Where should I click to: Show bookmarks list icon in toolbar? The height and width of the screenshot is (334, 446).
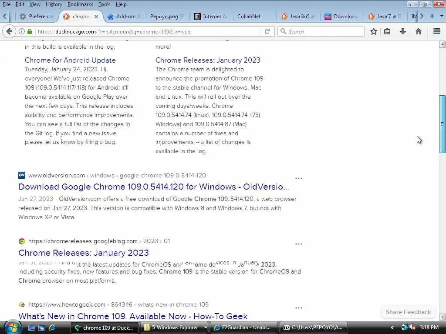coord(387,31)
